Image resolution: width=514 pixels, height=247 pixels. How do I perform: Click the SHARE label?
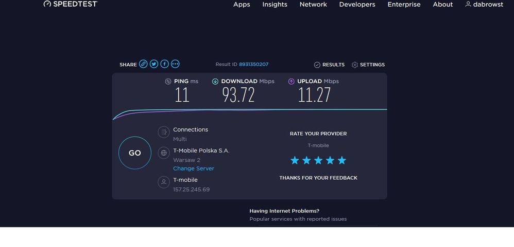point(128,65)
